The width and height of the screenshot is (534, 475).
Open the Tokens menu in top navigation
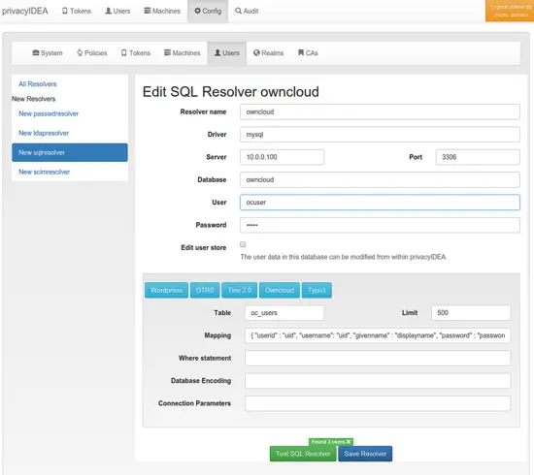(x=77, y=11)
